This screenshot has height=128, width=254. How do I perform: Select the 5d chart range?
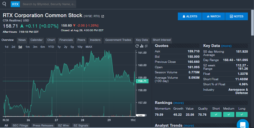tap(20, 47)
